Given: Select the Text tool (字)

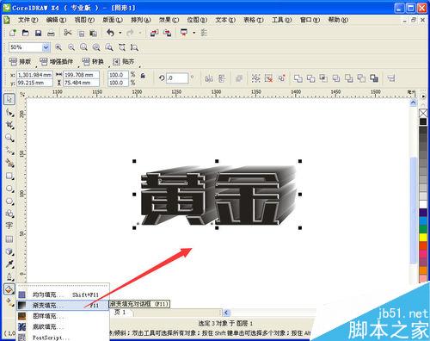Looking at the screenshot, I should click(x=9, y=226).
